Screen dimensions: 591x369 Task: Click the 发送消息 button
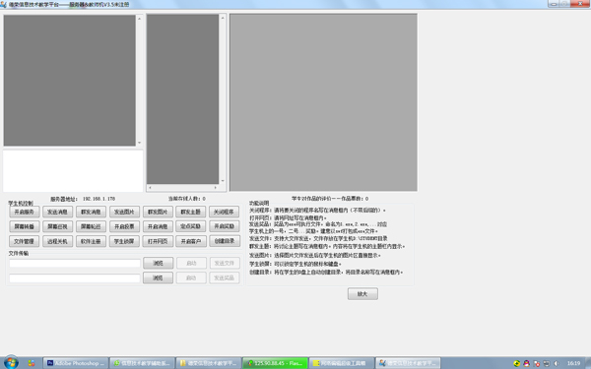pyautogui.click(x=57, y=212)
